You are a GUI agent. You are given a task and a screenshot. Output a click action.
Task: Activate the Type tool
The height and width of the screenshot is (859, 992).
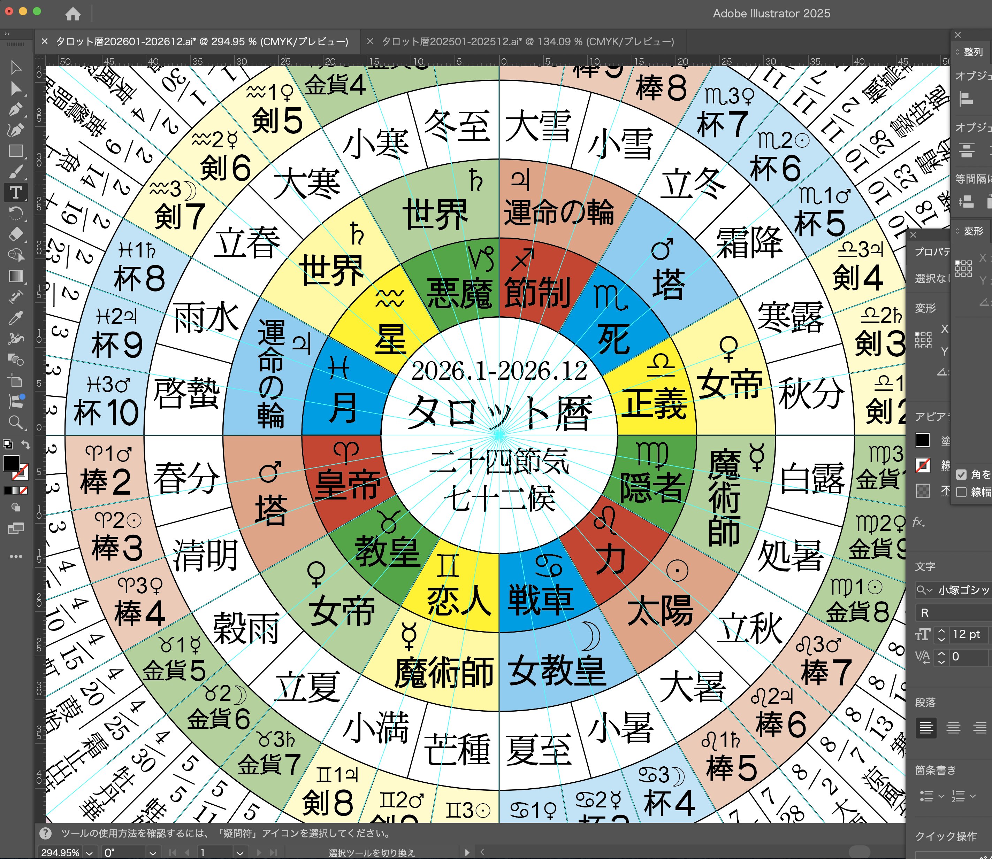click(15, 193)
